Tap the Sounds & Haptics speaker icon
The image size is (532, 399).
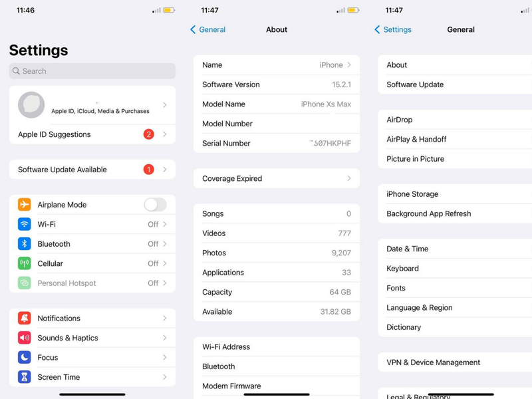point(25,338)
